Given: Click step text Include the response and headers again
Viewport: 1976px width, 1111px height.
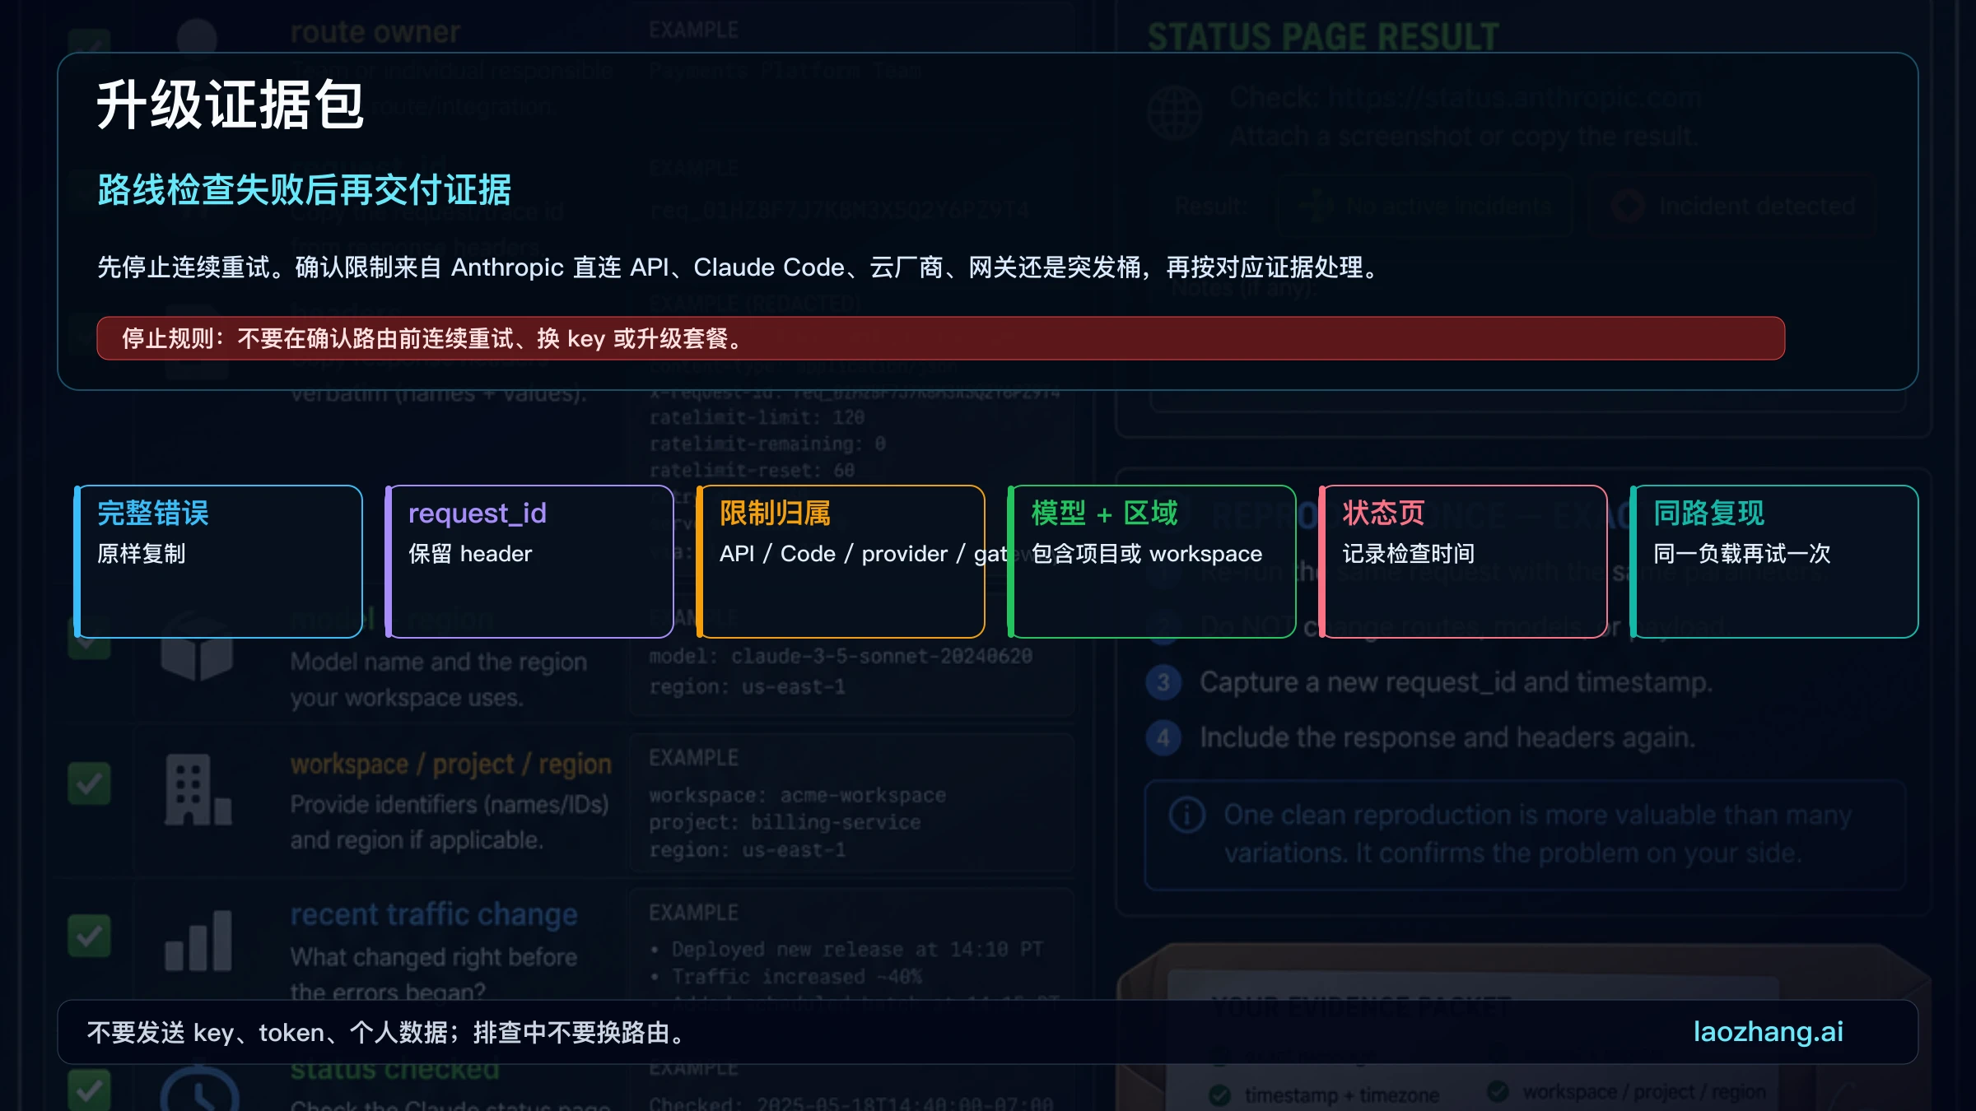Looking at the screenshot, I should click(1447, 737).
